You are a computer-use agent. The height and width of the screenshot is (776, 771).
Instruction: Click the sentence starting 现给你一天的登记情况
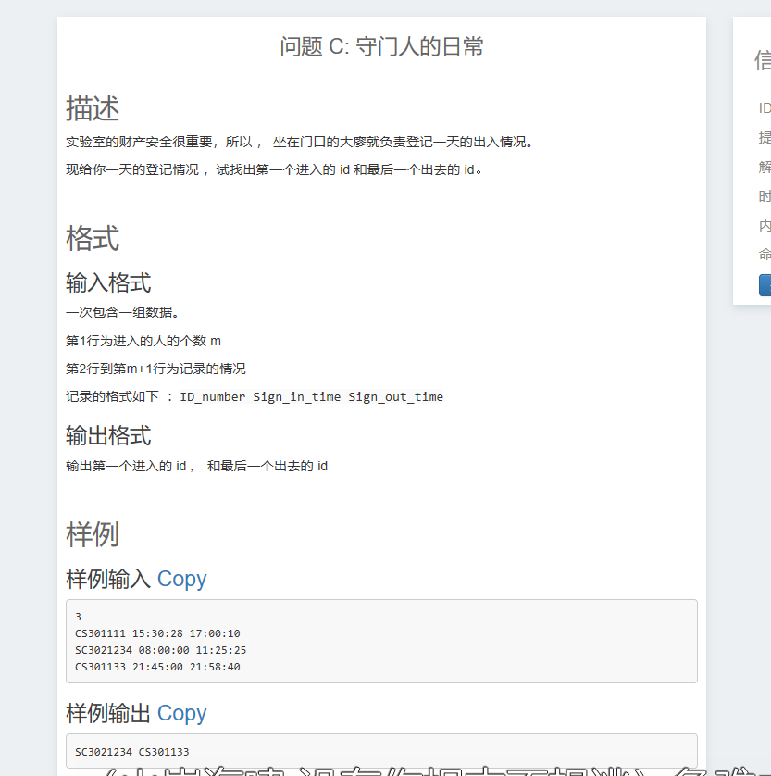pyautogui.click(x=275, y=169)
